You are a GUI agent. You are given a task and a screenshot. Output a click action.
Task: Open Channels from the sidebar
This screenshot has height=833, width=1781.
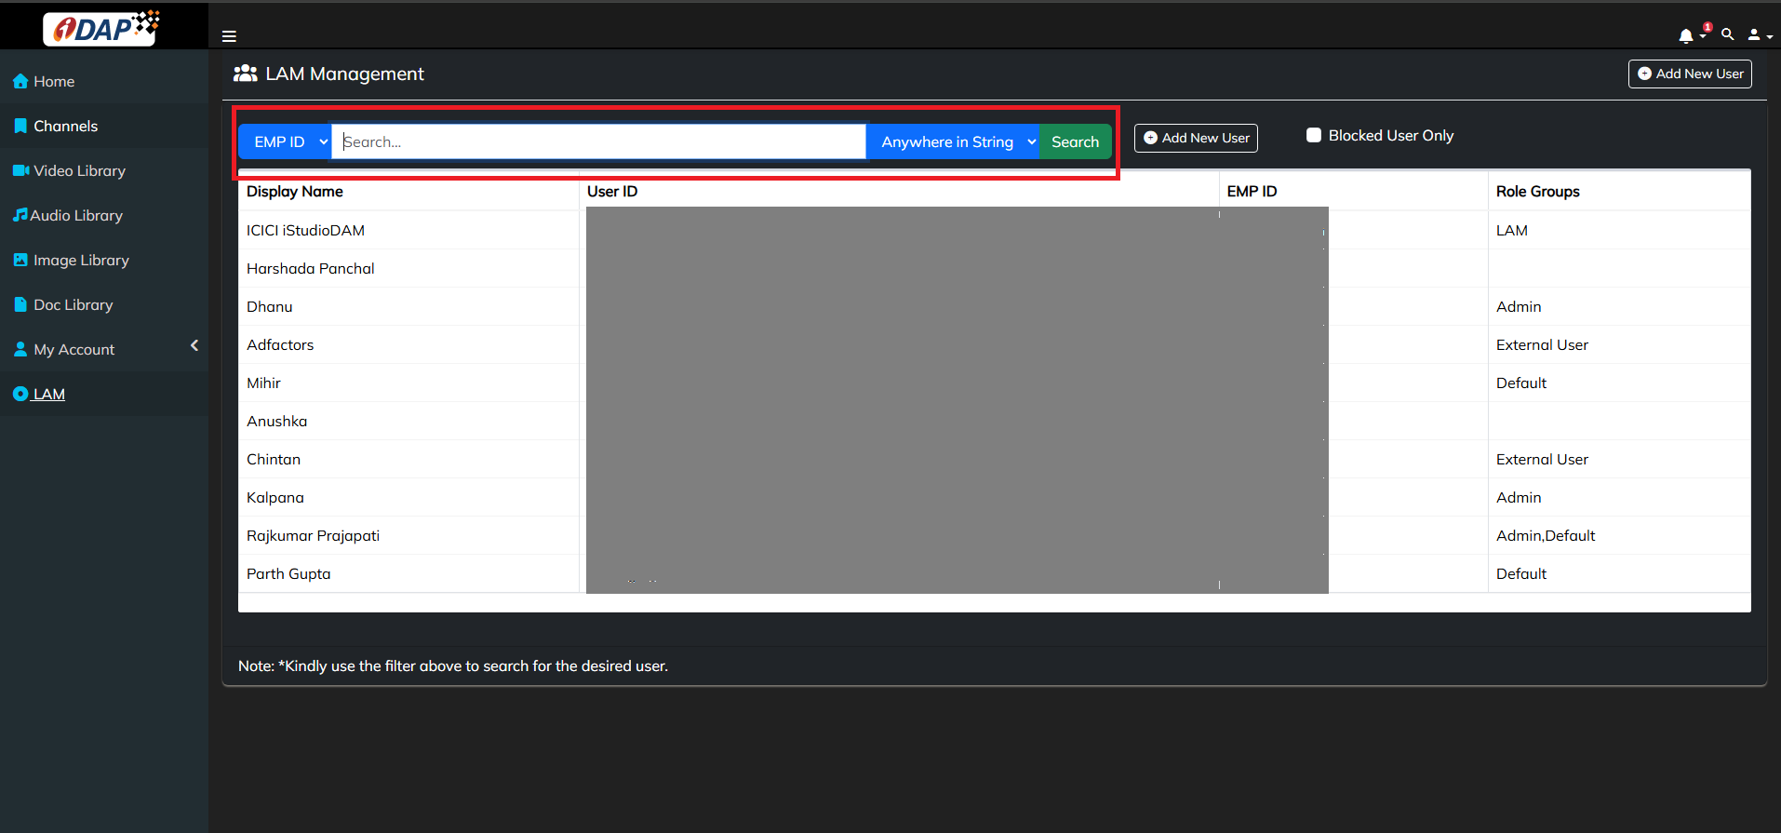[x=65, y=127]
